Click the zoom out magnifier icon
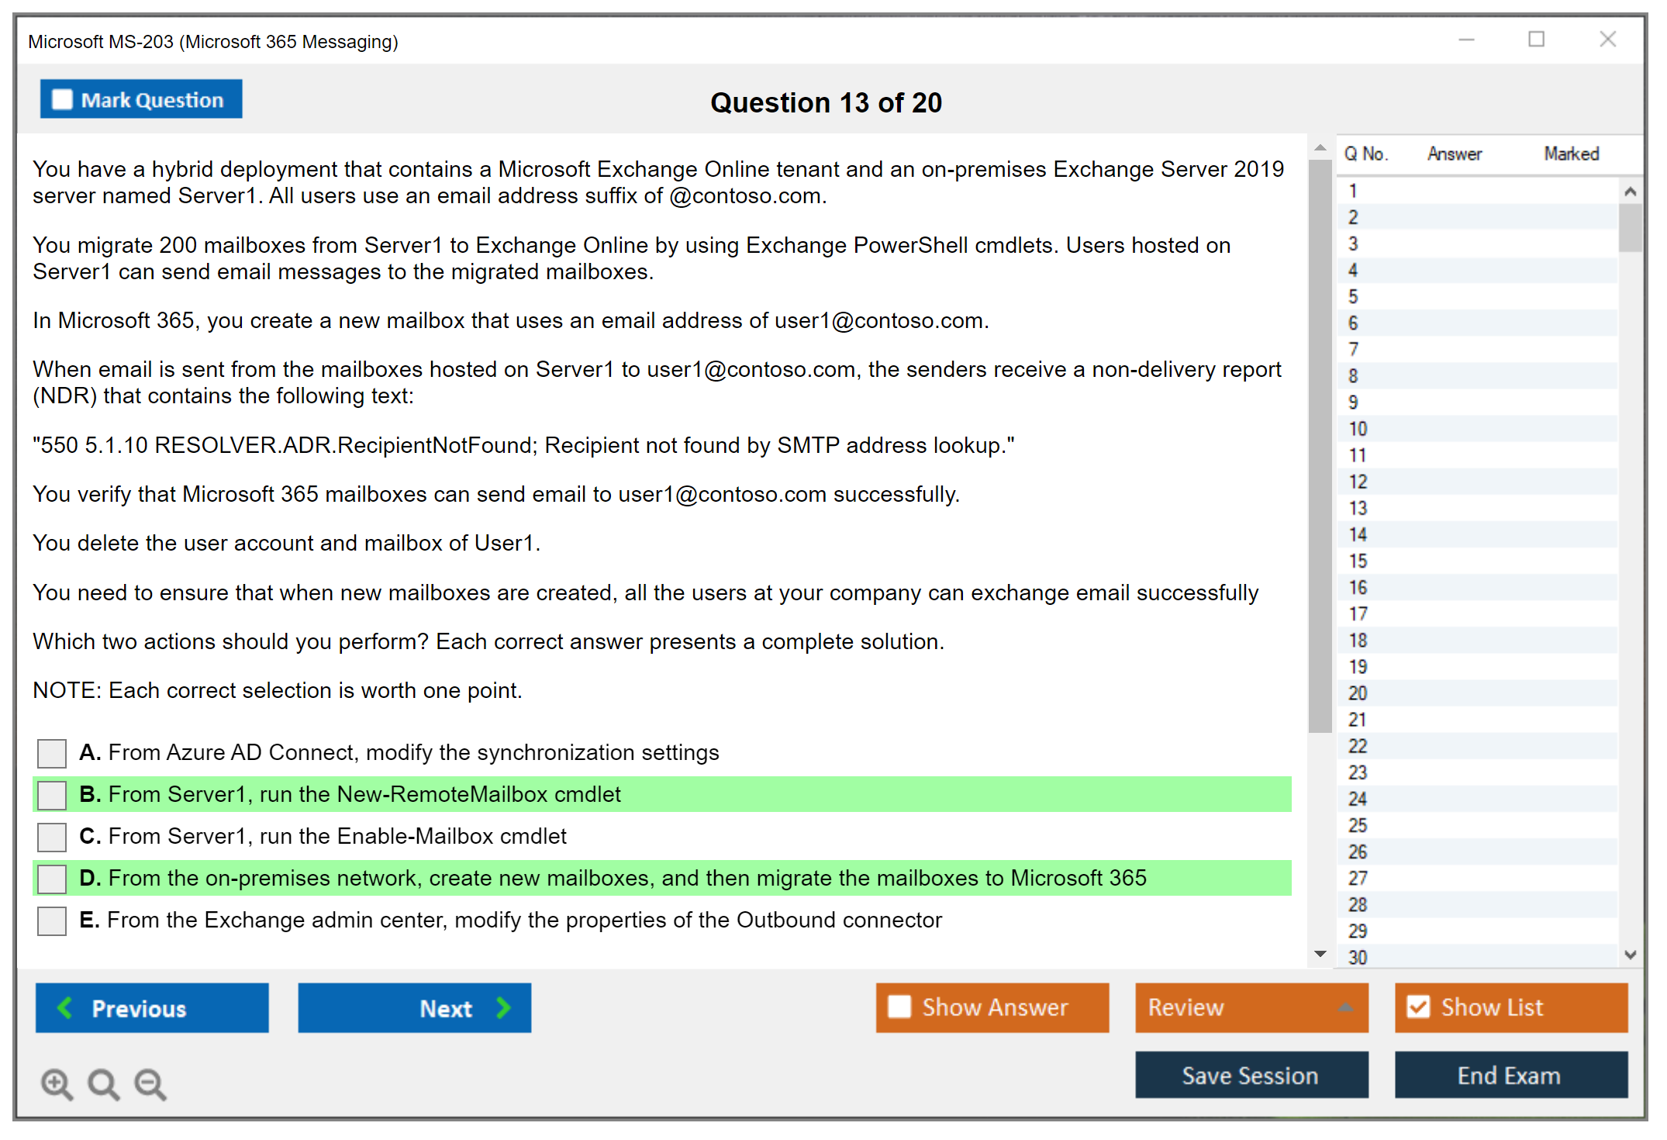The height and width of the screenshot is (1140, 1667). pyautogui.click(x=150, y=1083)
